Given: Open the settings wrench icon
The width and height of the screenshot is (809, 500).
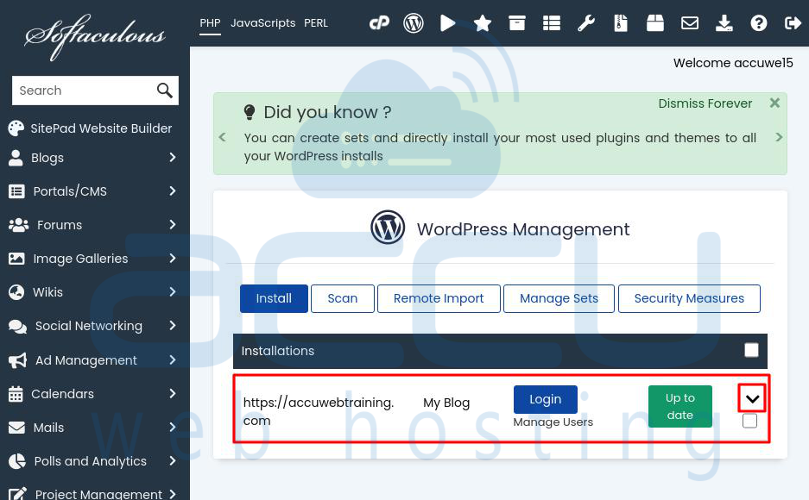Looking at the screenshot, I should [586, 23].
